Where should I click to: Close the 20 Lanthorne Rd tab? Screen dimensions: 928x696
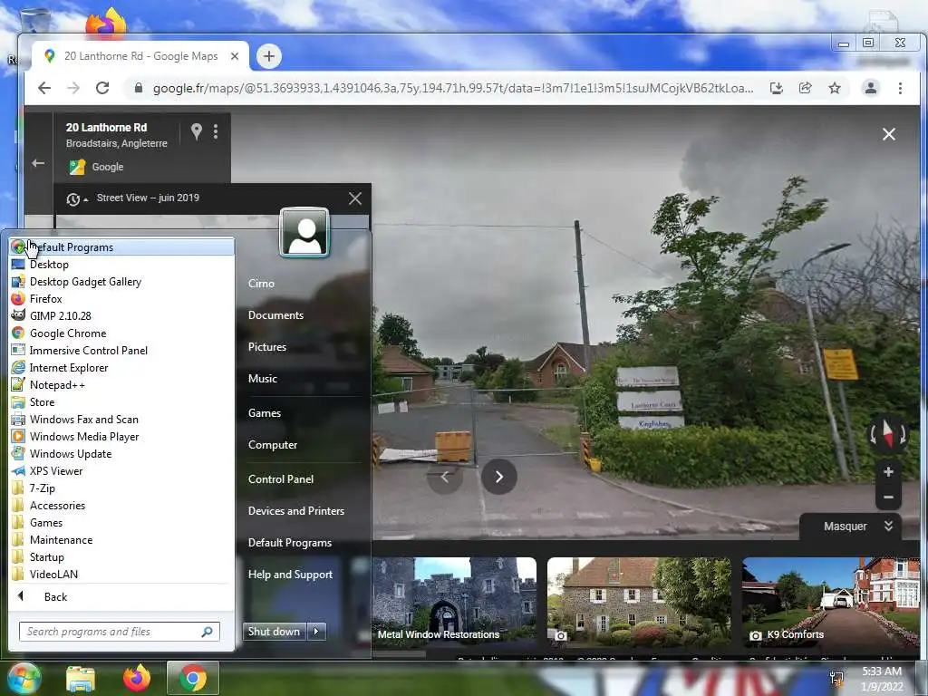coord(235,56)
